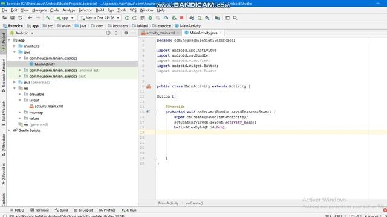Expand Gradle Scripts node
This screenshot has width=387, height=217.
pos(9,130)
